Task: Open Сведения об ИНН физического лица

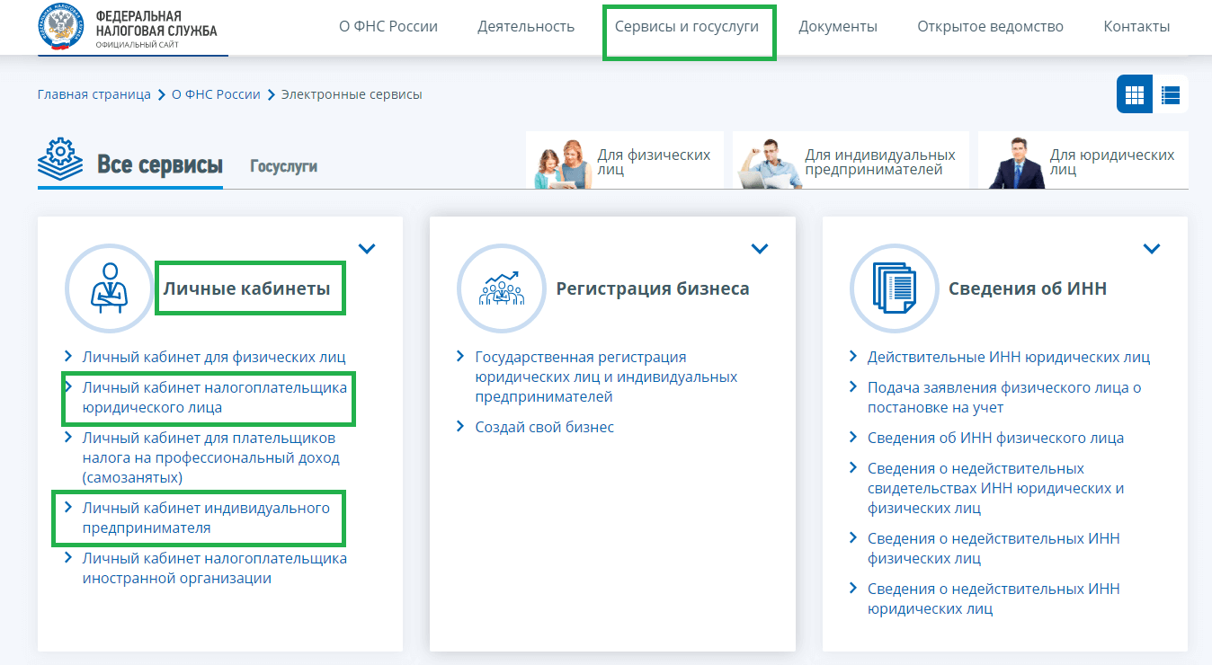Action: click(995, 438)
